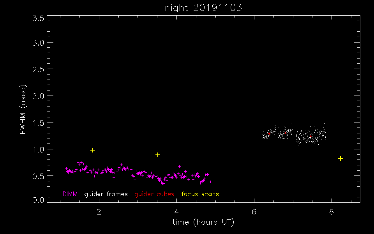Viewport: 374px width, 234px height.
Task: Click the middle red guider cube marker
Action: pyautogui.click(x=285, y=133)
